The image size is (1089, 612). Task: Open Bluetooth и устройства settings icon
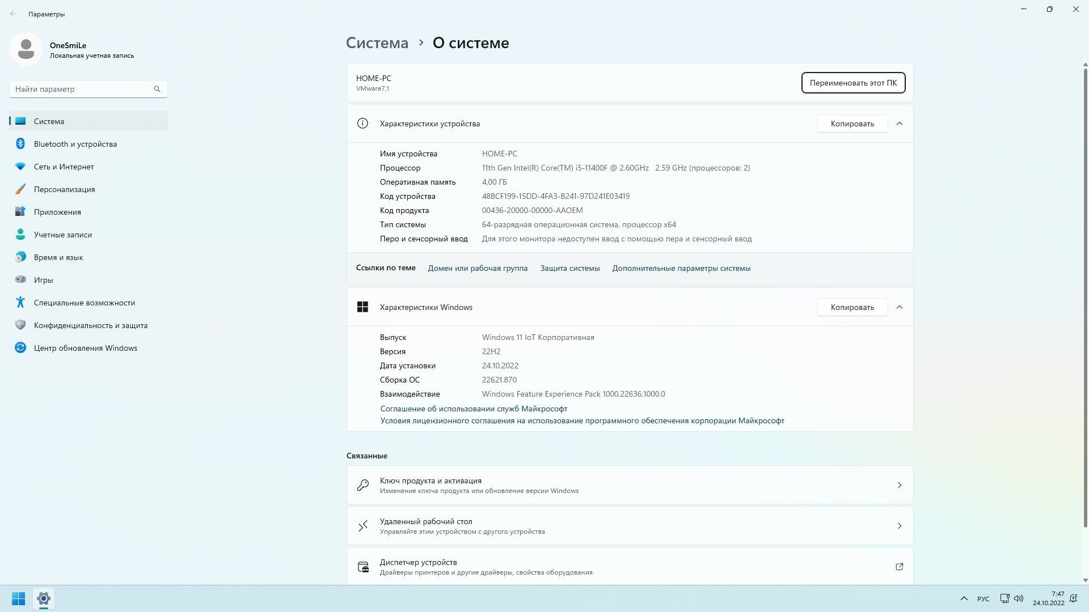click(20, 144)
